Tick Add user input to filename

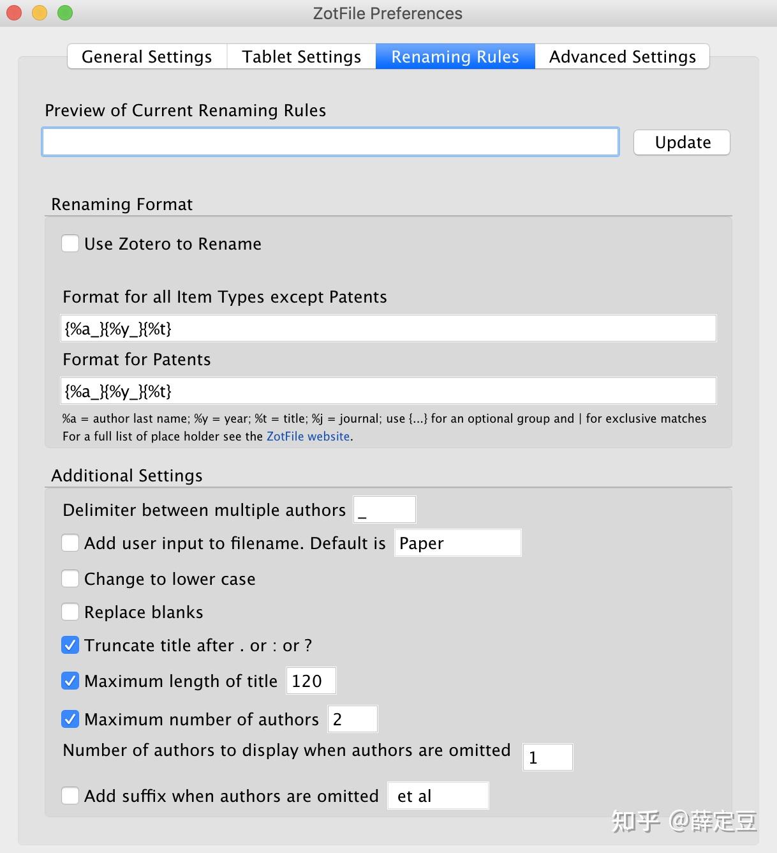point(70,543)
